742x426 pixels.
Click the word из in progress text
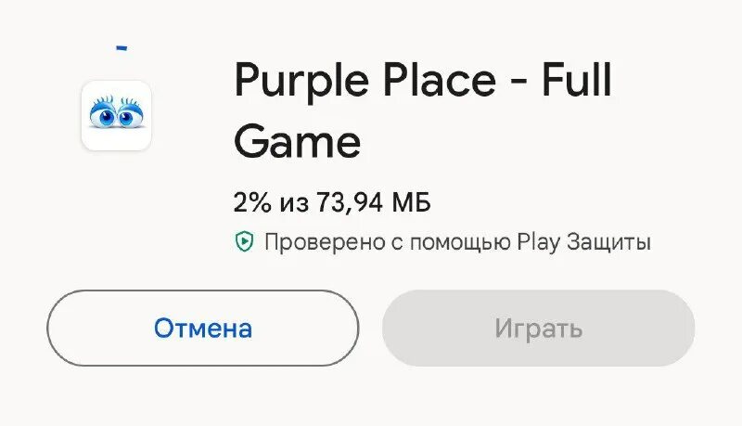294,202
